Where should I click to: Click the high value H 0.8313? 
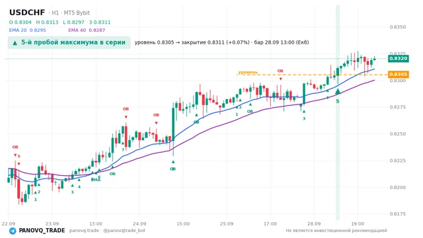point(47,22)
